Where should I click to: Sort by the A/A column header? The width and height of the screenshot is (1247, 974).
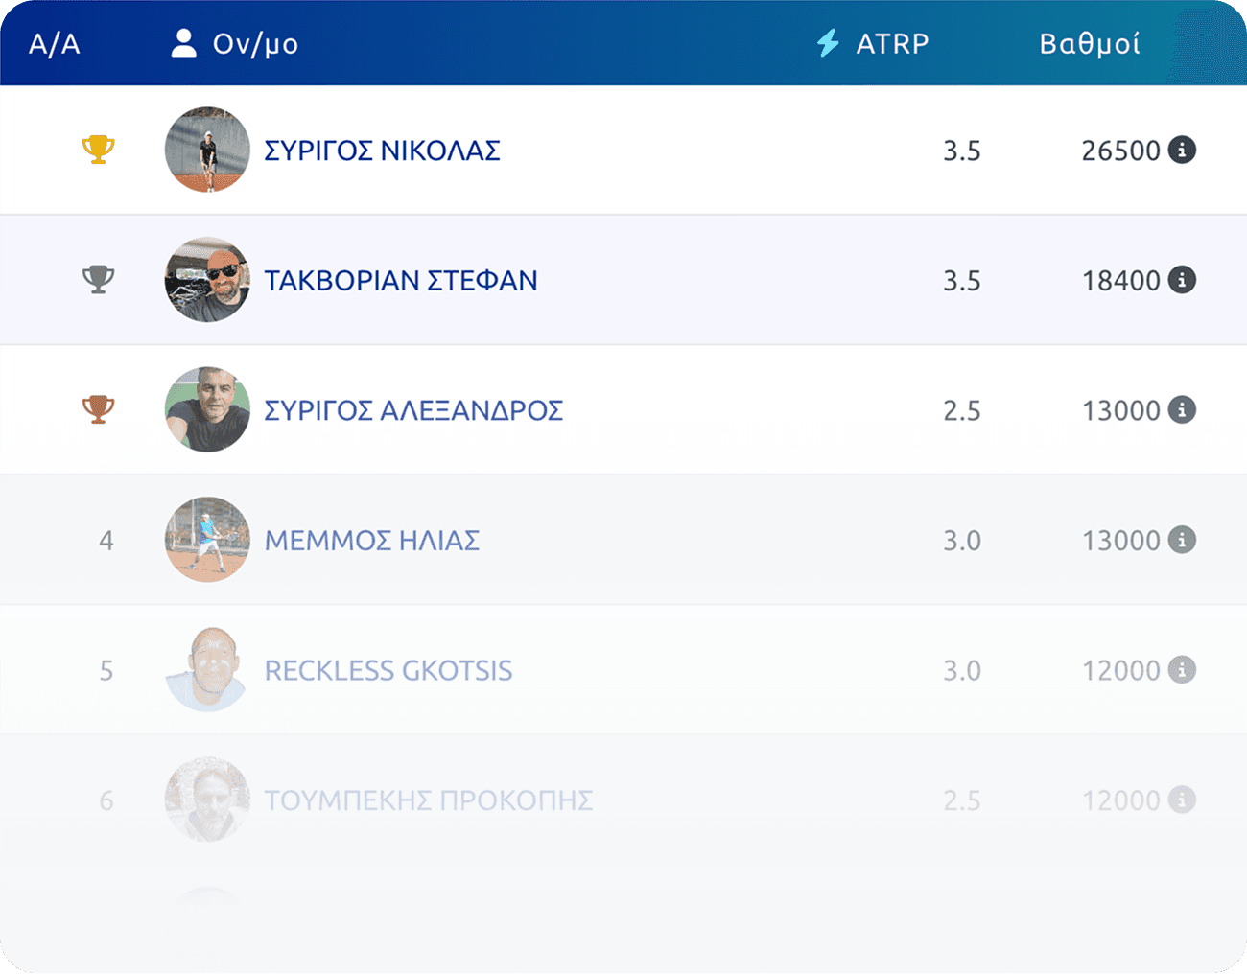point(55,44)
